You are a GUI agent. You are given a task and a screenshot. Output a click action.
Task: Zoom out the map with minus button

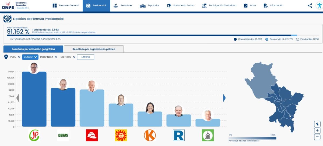pos(317,137)
